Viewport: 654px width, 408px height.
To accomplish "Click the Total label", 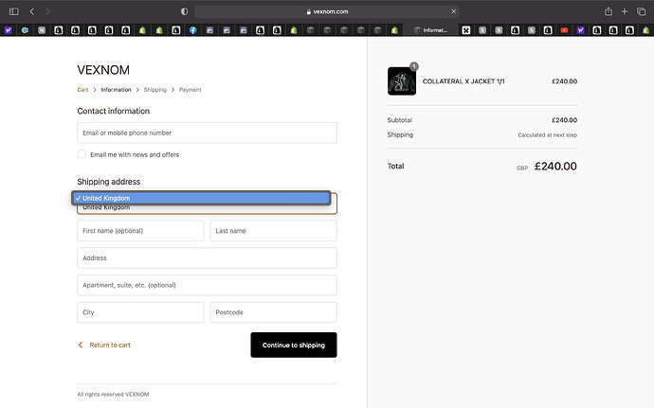I will 396,167.
